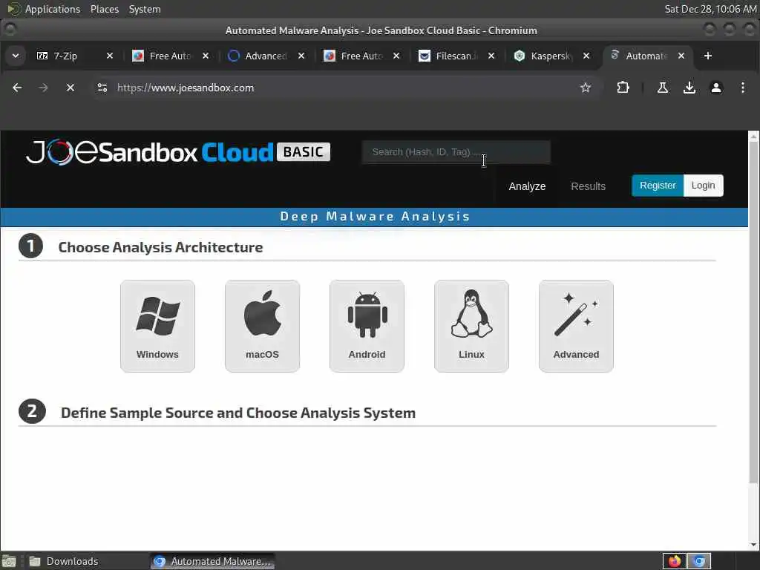This screenshot has width=760, height=570.
Task: Click the Register button
Action: [x=658, y=186]
